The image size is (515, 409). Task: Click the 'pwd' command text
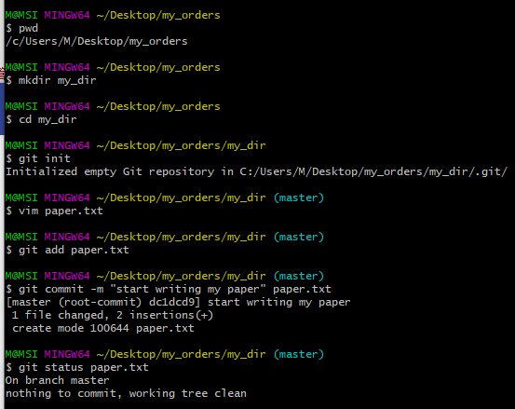click(x=28, y=29)
